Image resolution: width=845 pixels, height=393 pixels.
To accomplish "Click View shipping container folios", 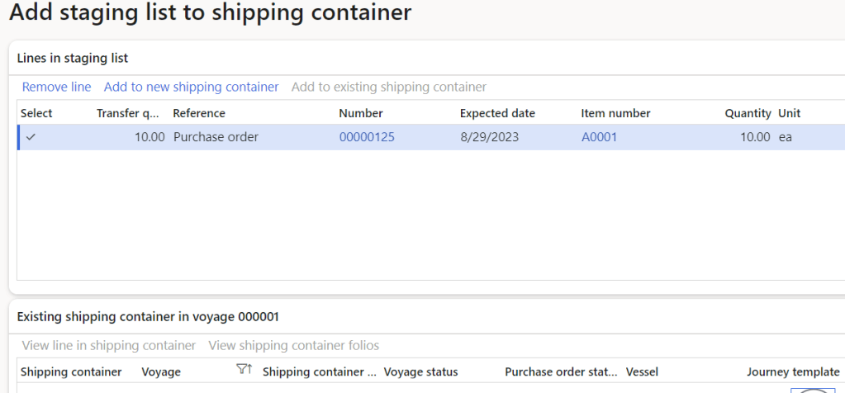I will pos(293,345).
